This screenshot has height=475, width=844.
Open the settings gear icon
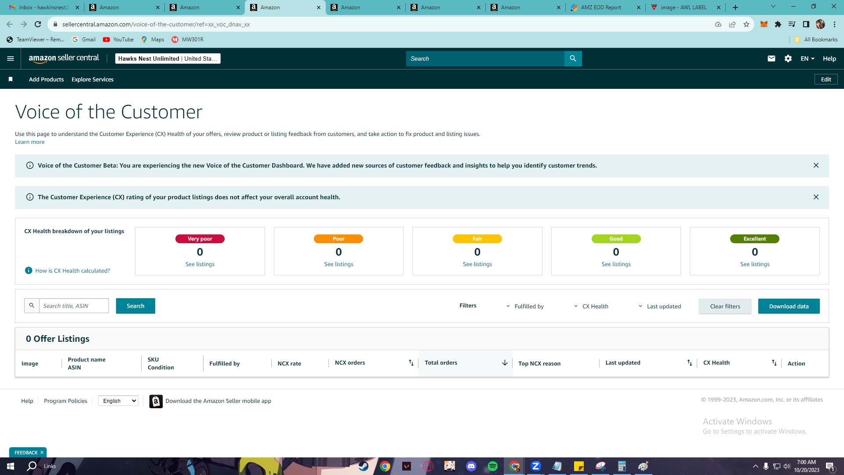pyautogui.click(x=788, y=58)
